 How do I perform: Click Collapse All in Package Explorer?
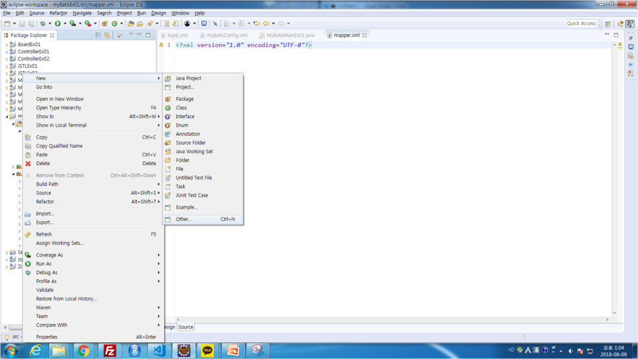point(98,36)
